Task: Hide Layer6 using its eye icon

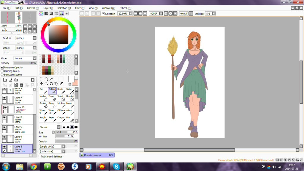Action: click(4, 117)
